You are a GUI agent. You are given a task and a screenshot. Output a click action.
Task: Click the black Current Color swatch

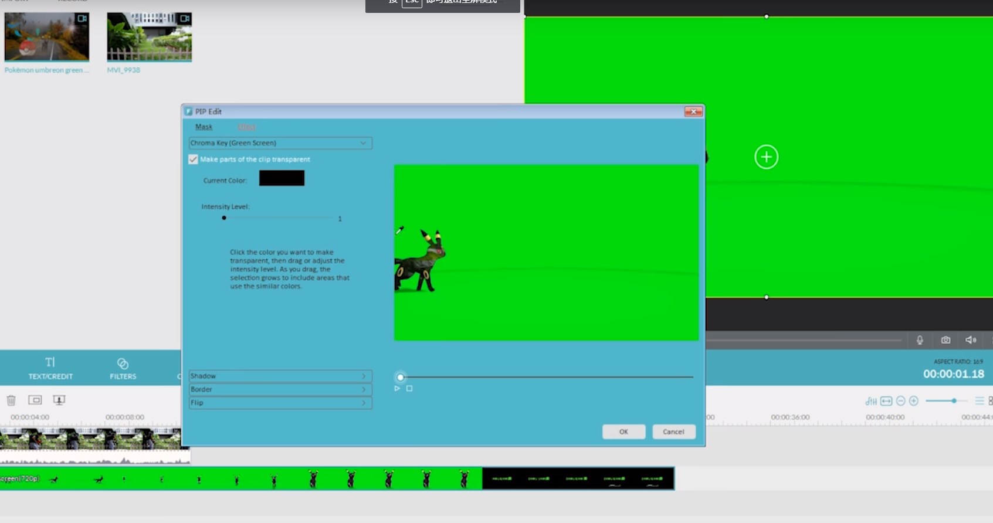tap(282, 178)
